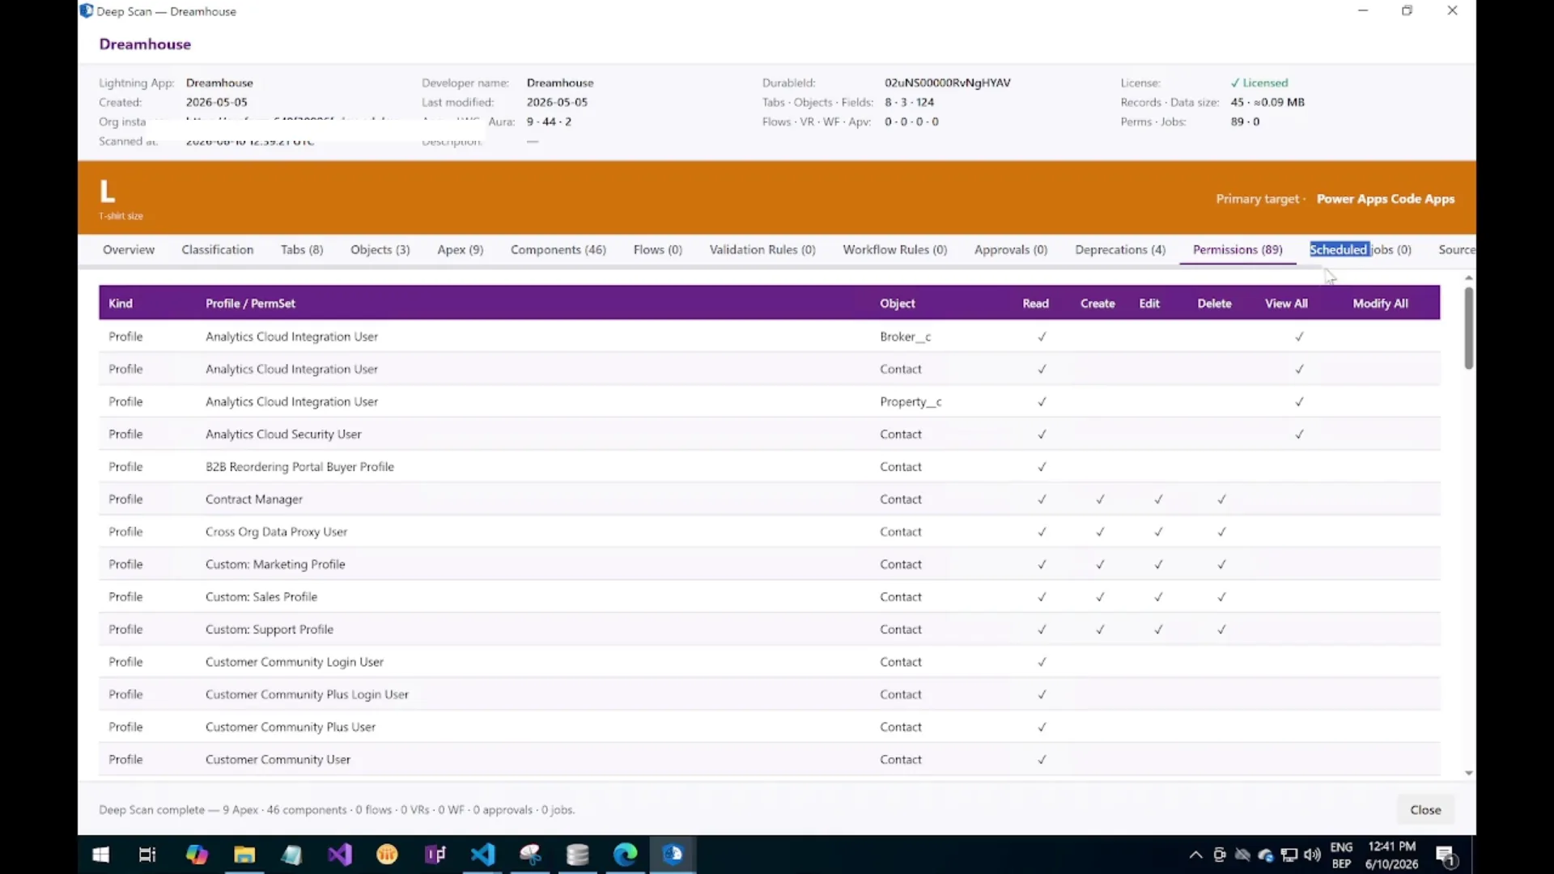Show hidden system tray icons chevron

click(x=1195, y=855)
